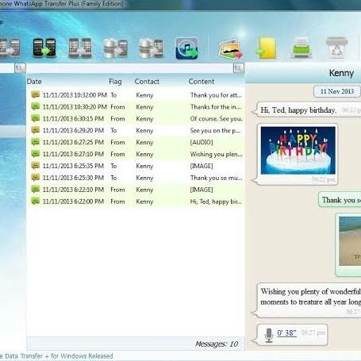Click 'Of course. See you.' content cell

(216, 119)
